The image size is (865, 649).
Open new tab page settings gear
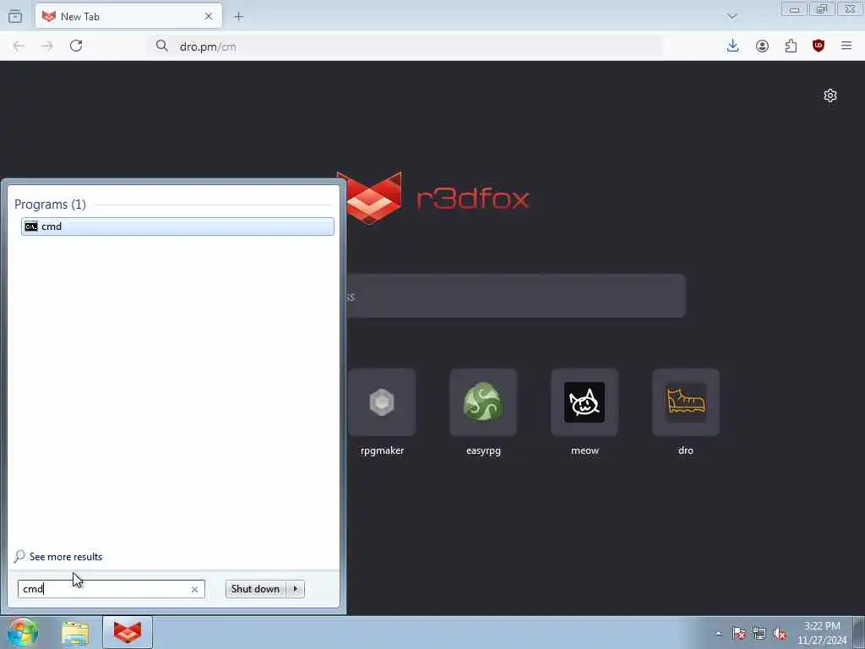(830, 95)
